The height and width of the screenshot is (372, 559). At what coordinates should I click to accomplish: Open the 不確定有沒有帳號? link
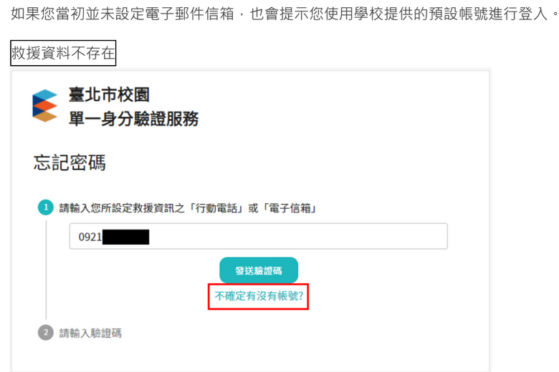click(x=259, y=296)
